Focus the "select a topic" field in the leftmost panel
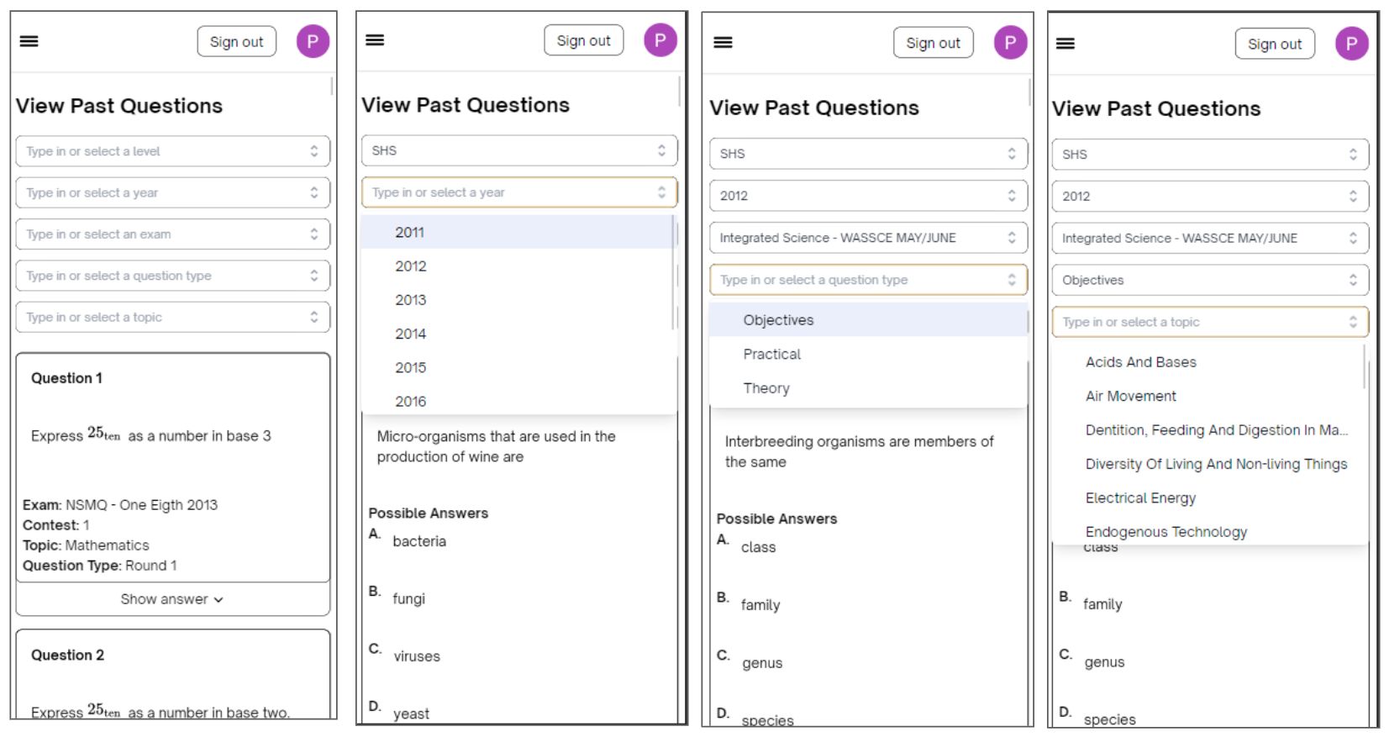Image resolution: width=1389 pixels, height=737 pixels. tap(172, 318)
